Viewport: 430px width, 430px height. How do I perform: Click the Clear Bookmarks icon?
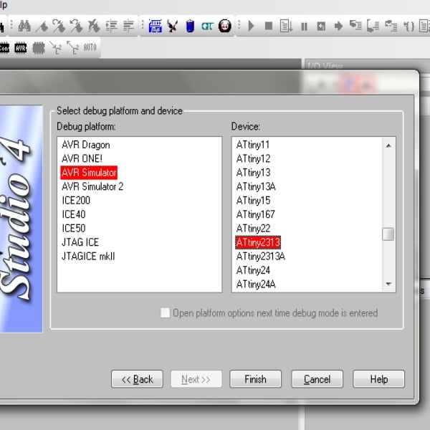point(94,26)
